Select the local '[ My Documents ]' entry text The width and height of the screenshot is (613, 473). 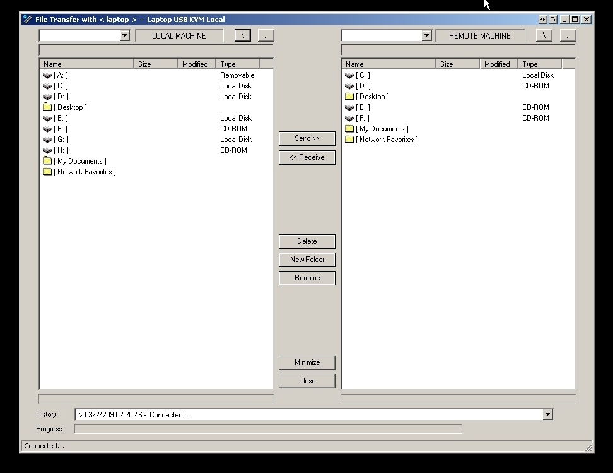click(80, 161)
